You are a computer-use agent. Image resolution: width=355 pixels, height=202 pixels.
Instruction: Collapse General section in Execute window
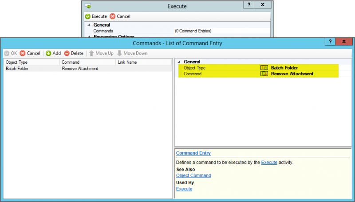pyautogui.click(x=88, y=25)
